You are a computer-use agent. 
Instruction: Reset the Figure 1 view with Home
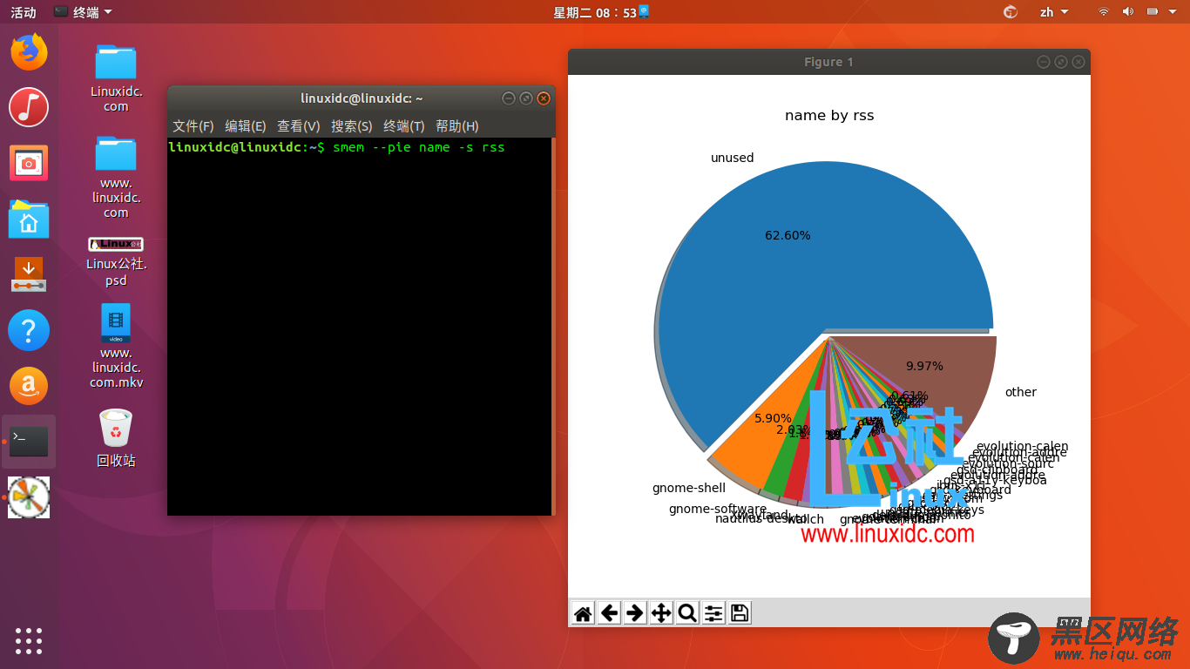pos(583,613)
